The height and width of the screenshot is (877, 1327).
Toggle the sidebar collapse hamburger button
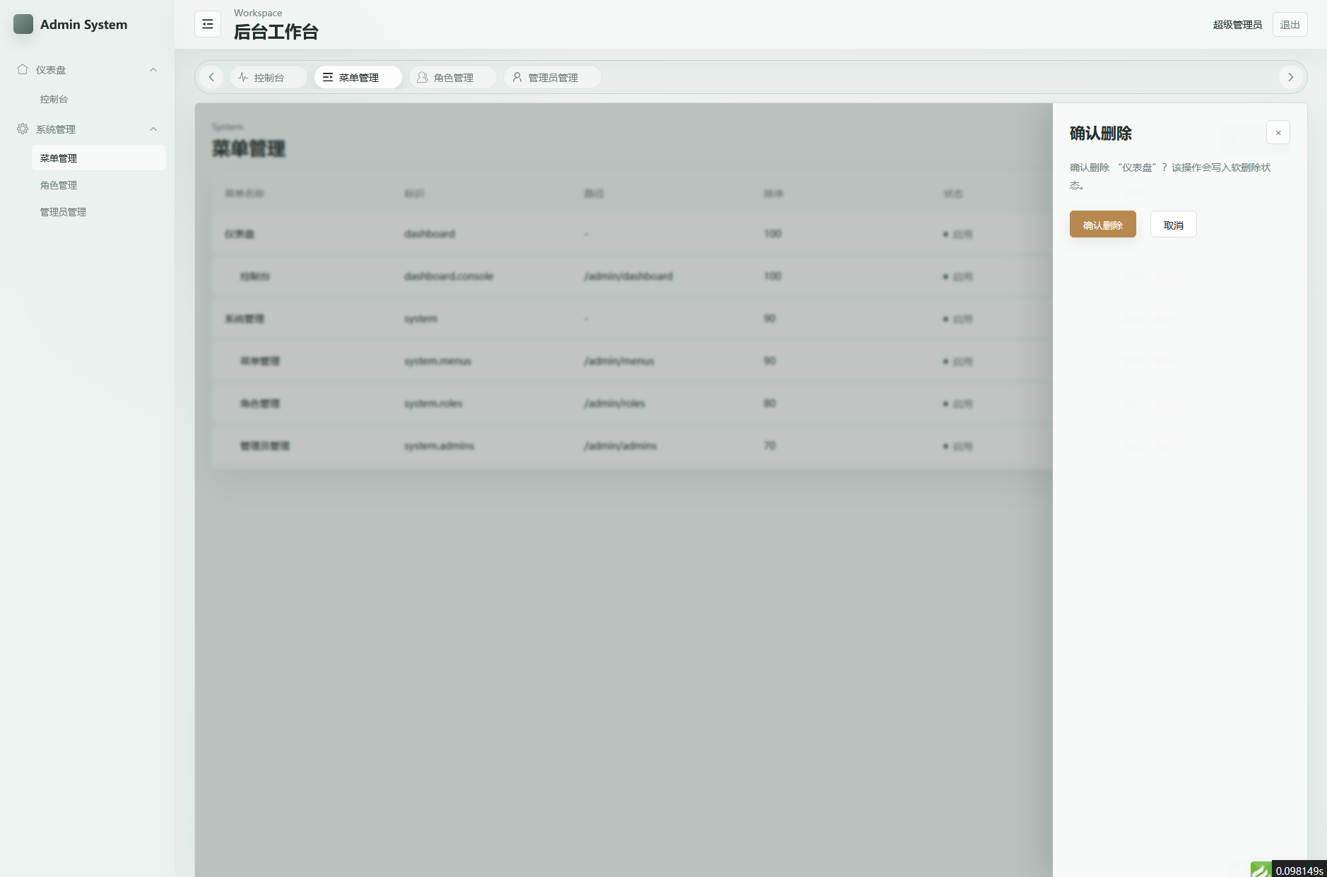(x=208, y=24)
